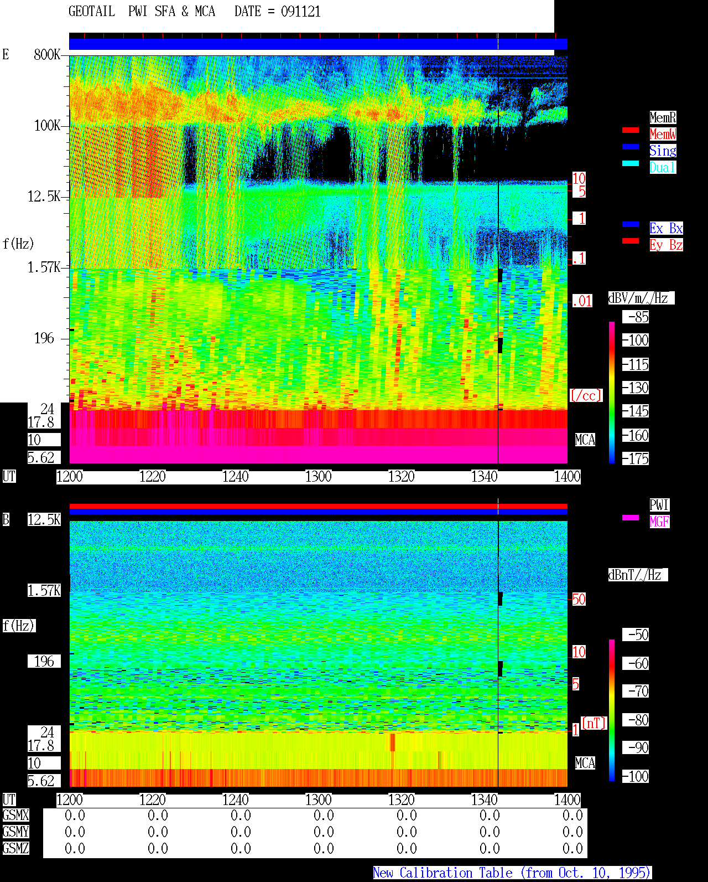Click the blue Ex Bx legend swatch

(631, 224)
